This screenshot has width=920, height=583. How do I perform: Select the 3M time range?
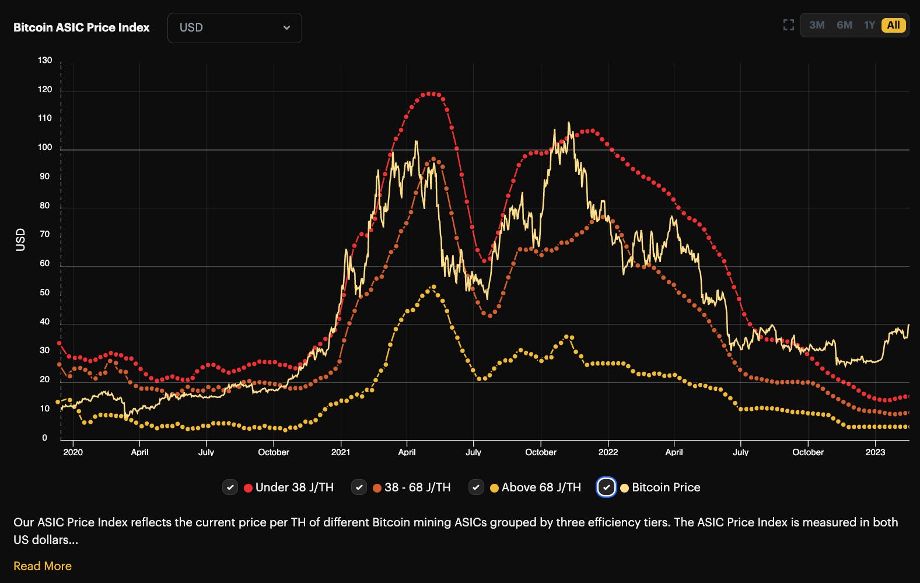(x=817, y=25)
